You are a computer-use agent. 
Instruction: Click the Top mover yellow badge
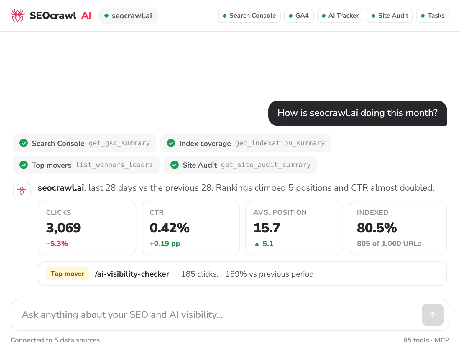pos(68,274)
